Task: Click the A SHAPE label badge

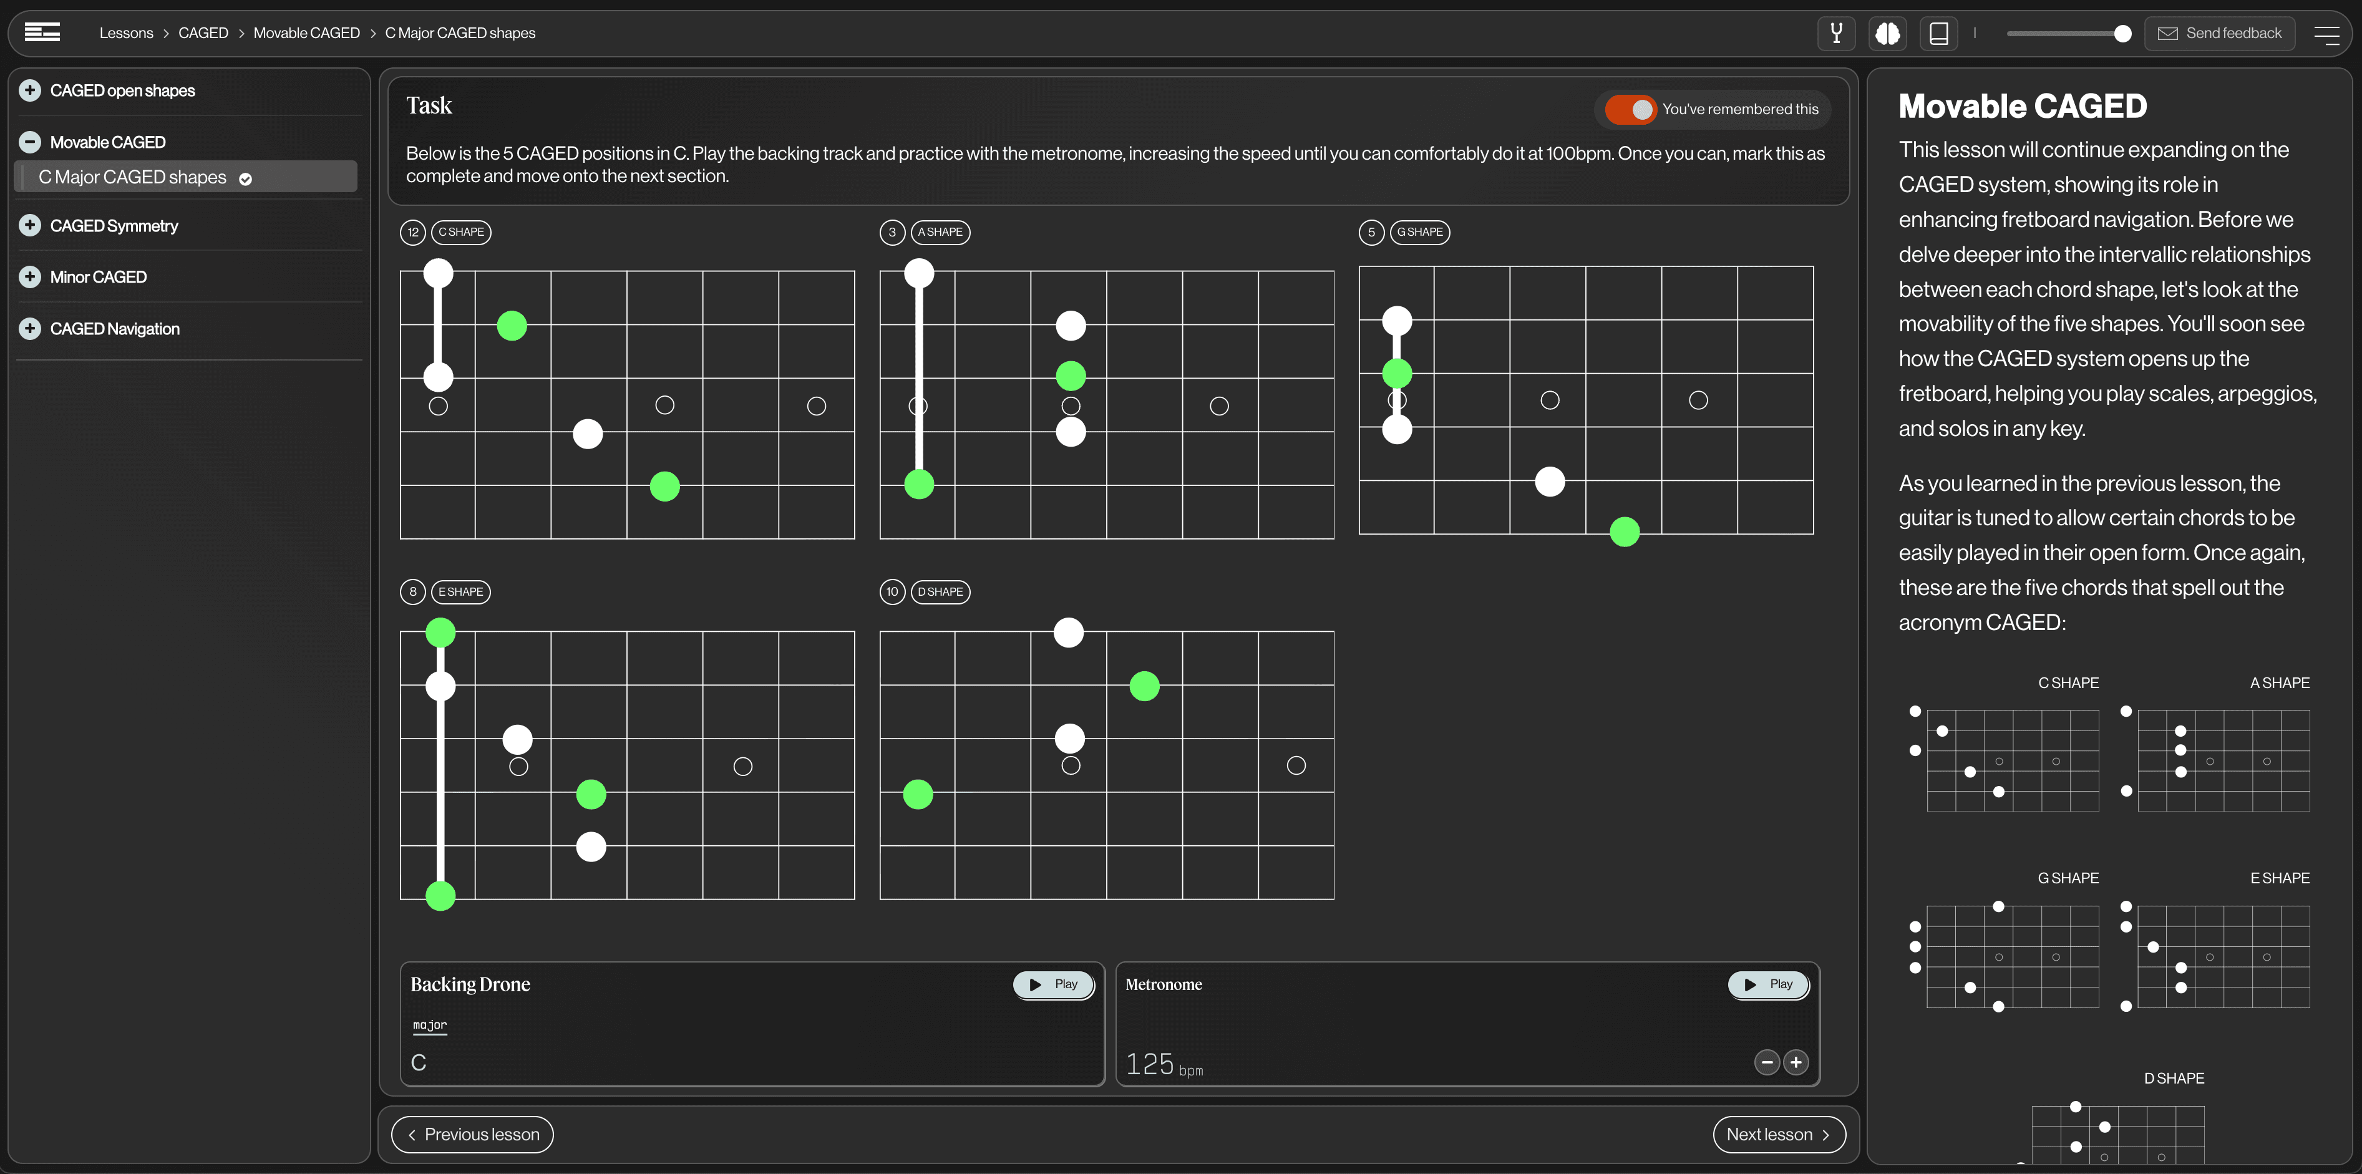Action: (x=940, y=232)
